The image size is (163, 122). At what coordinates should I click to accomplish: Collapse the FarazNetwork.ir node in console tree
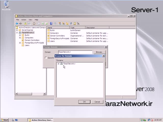[17, 33]
